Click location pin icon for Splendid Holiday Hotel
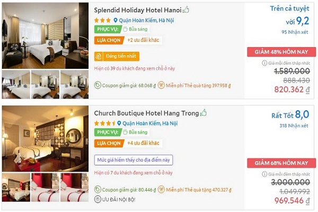The width and height of the screenshot is (318, 212). point(116,20)
